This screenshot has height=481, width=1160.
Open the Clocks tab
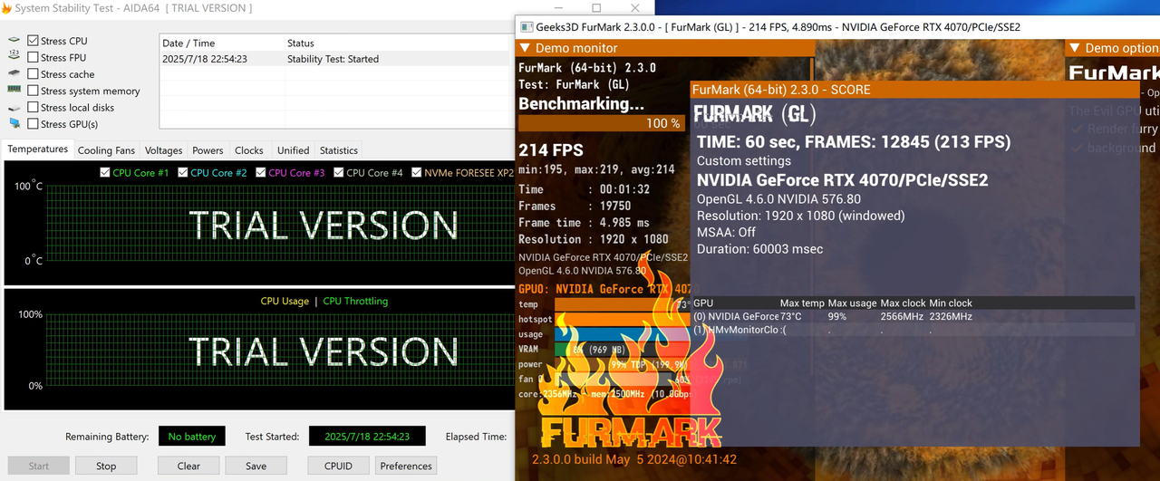coord(248,150)
